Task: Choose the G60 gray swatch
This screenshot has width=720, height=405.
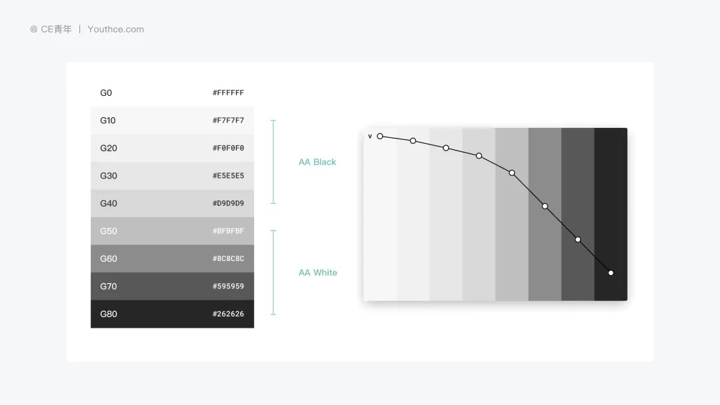Action: pyautogui.click(x=172, y=258)
